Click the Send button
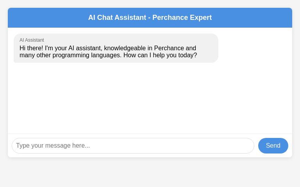Image resolution: width=300 pixels, height=187 pixels. (273, 146)
